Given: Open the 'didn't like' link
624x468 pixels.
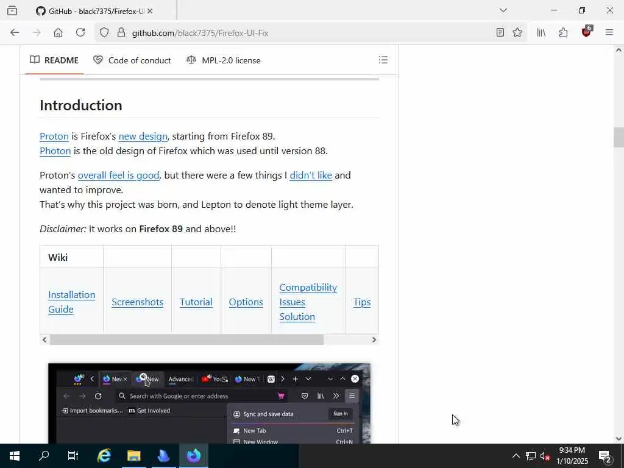Looking at the screenshot, I should (311, 175).
